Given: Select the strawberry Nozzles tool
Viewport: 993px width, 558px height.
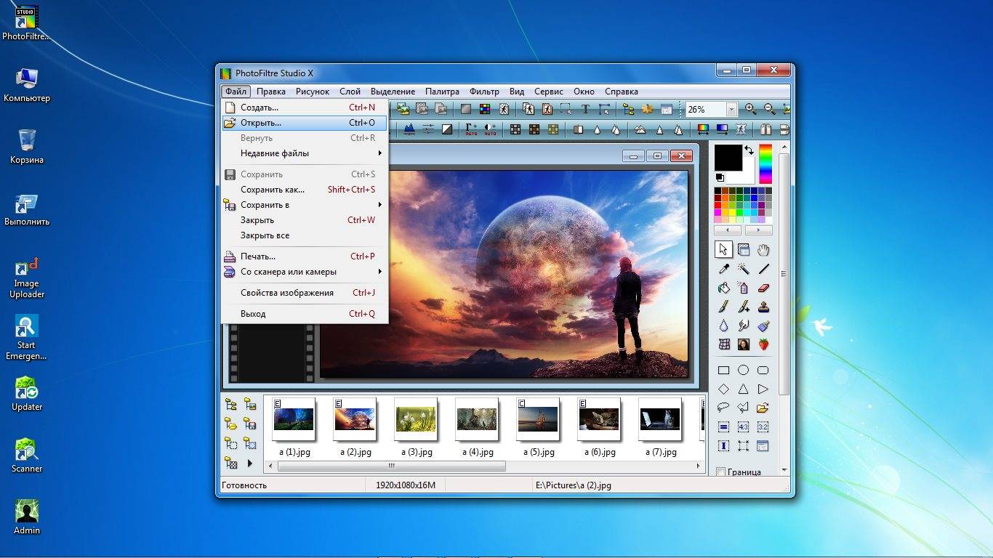Looking at the screenshot, I should tap(763, 344).
